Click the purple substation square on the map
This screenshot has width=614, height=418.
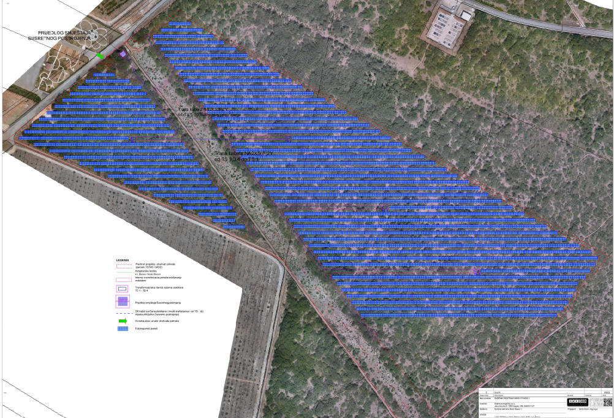pos(123,55)
